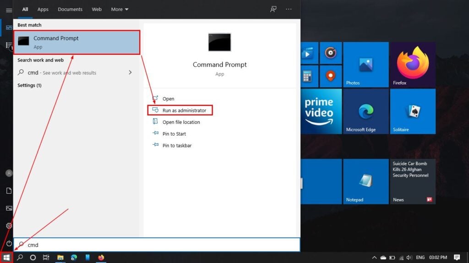Click the large Command Prompt icon in preview pane
This screenshot has height=263, width=469.
coord(219,42)
